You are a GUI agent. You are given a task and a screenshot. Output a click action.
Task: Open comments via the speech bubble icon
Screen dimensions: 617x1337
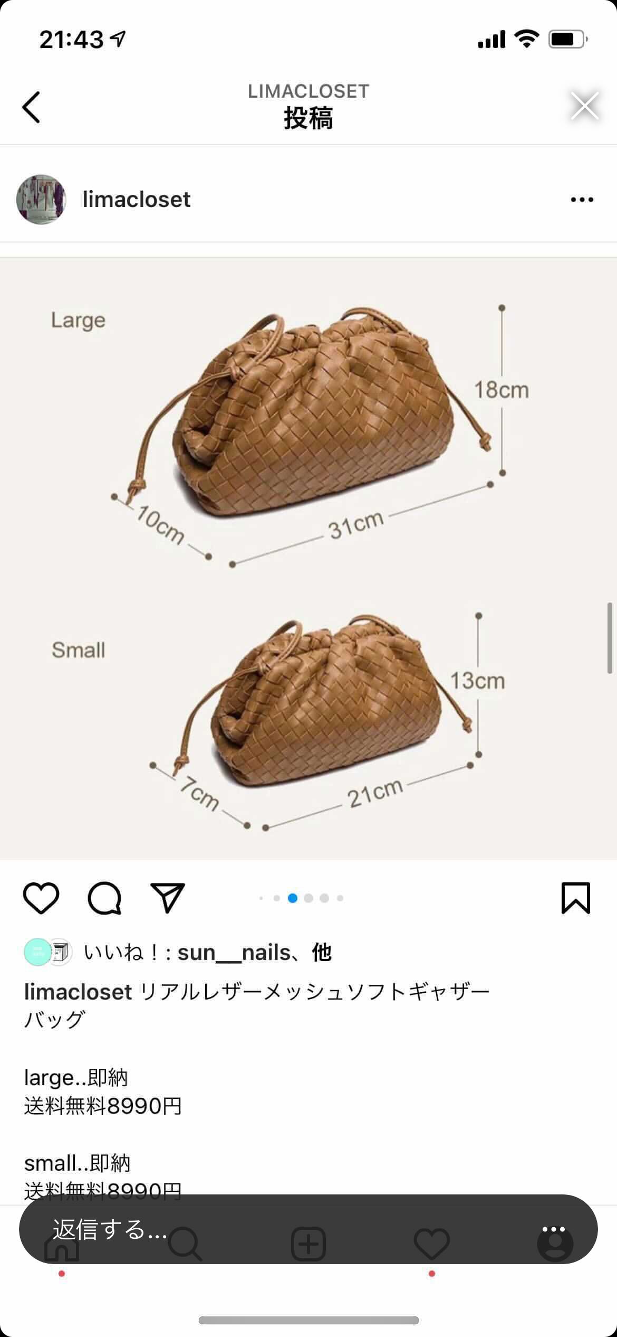(104, 898)
